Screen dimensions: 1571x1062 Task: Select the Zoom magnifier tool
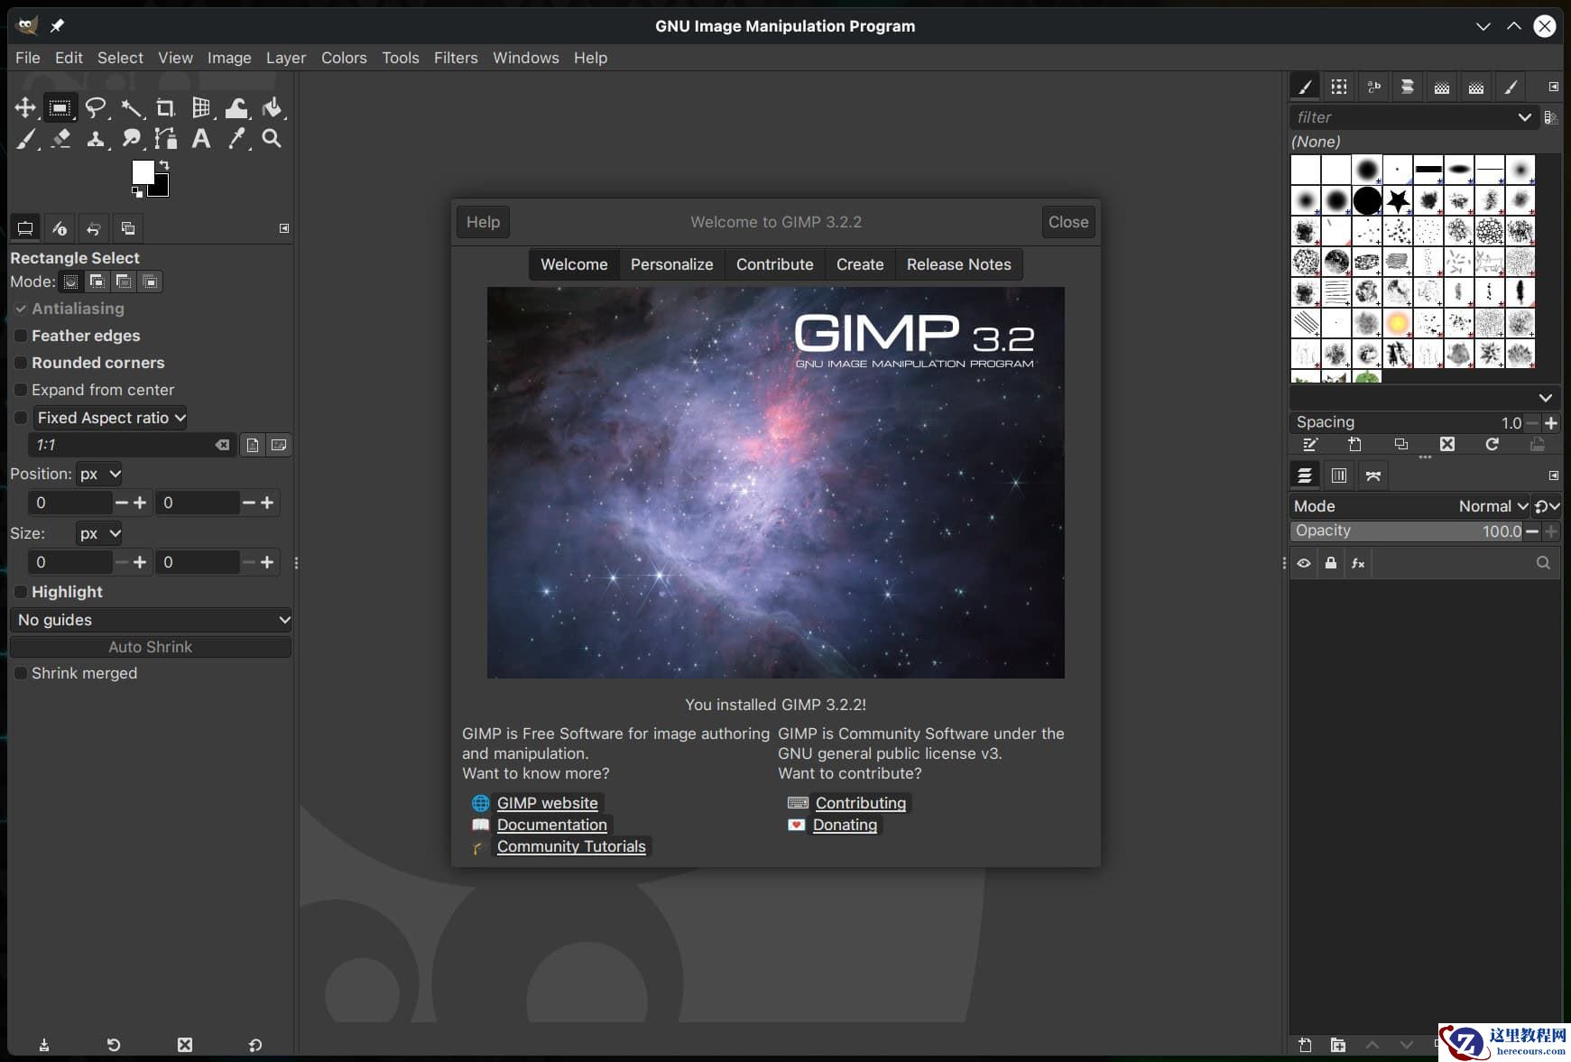[272, 139]
